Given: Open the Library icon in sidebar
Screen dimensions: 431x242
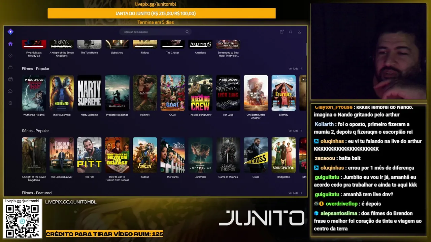Looking at the screenshot, I should click(x=10, y=68).
